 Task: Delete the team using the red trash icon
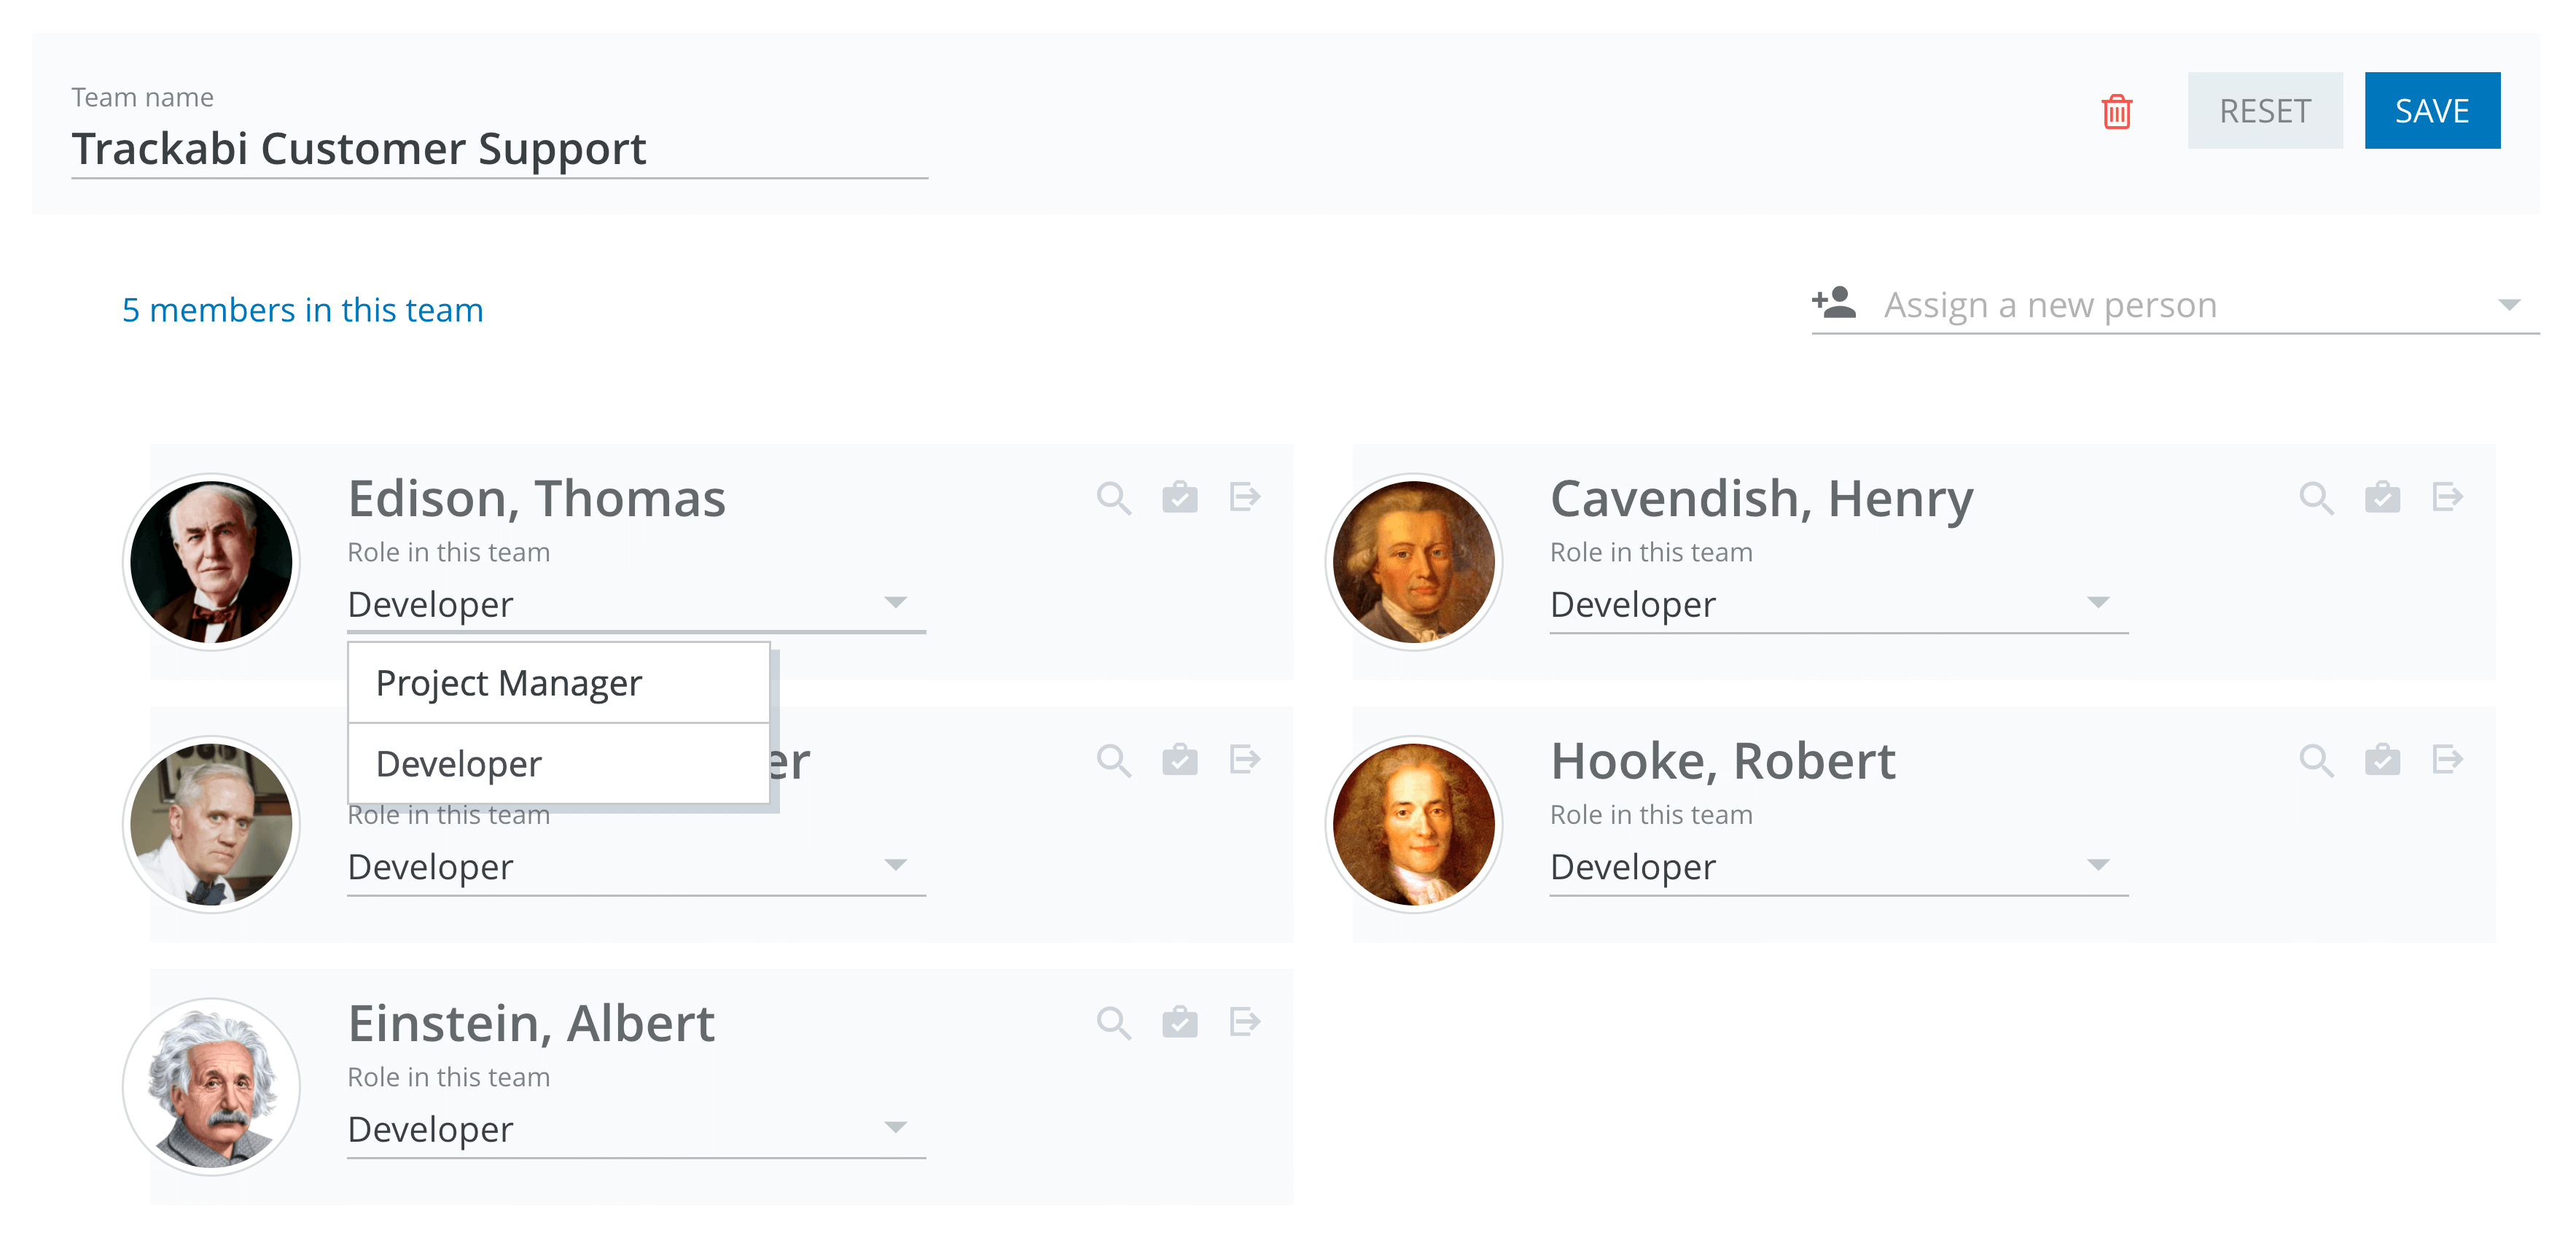(x=2117, y=112)
